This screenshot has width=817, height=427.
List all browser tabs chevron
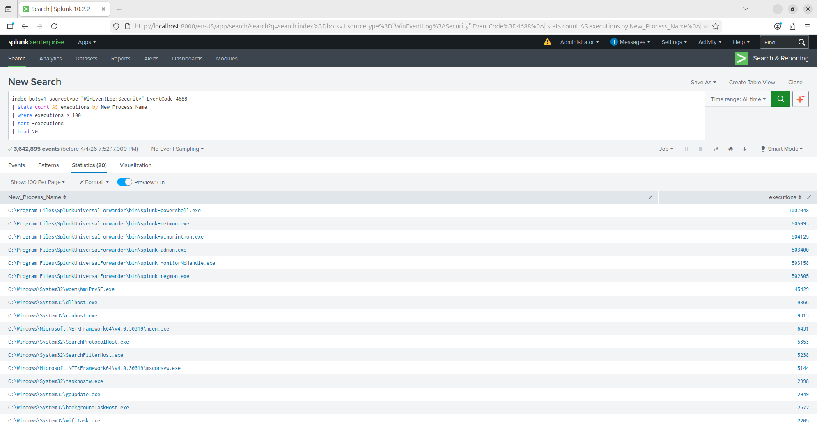click(746, 9)
